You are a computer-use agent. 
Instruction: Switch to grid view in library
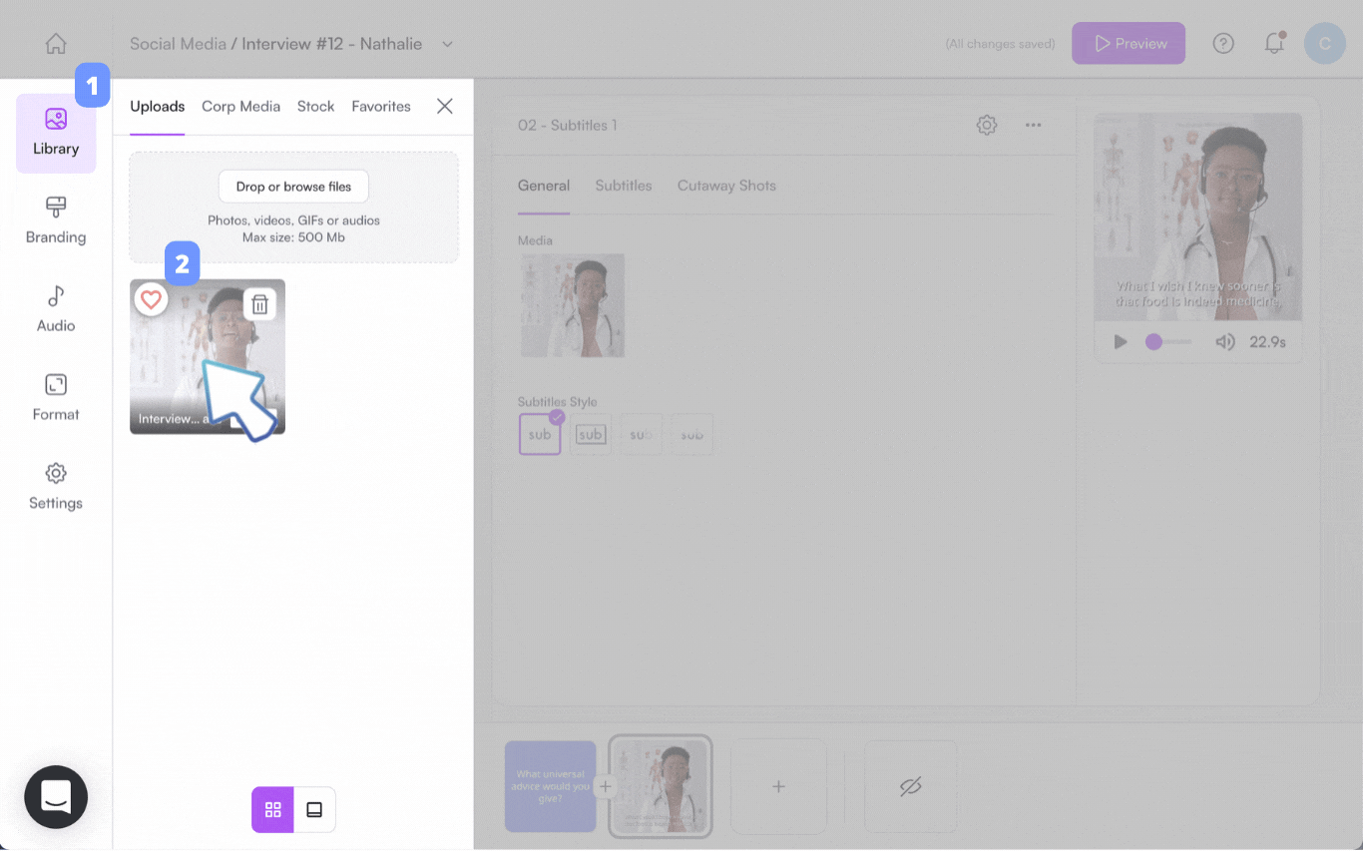(273, 810)
